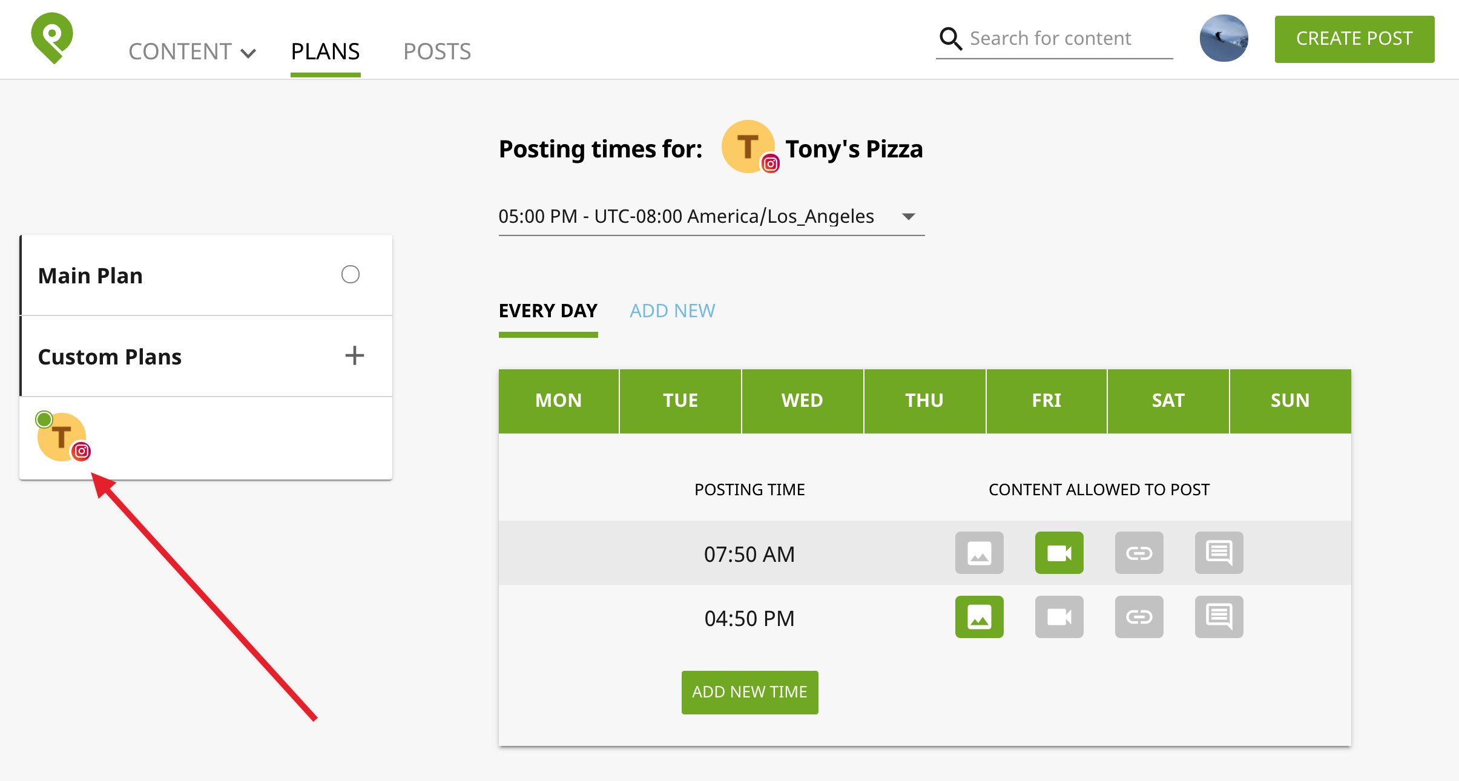Click the plus icon next to Custom Plans

(x=355, y=356)
